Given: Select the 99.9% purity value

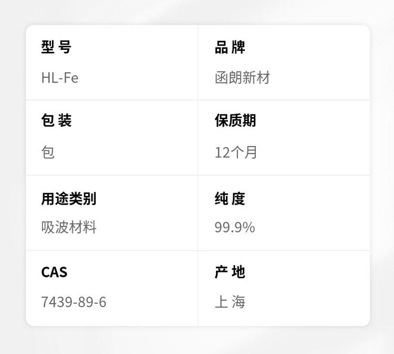Looking at the screenshot, I should (235, 227).
